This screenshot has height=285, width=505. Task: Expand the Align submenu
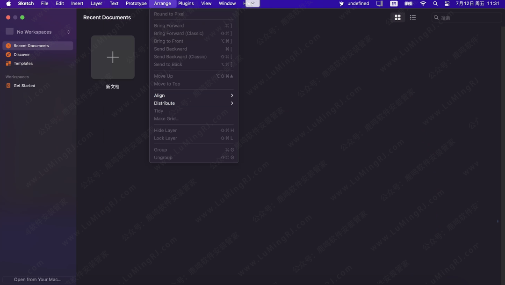pyautogui.click(x=194, y=95)
